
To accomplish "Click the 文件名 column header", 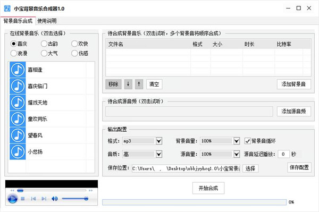I will click(x=148, y=44).
